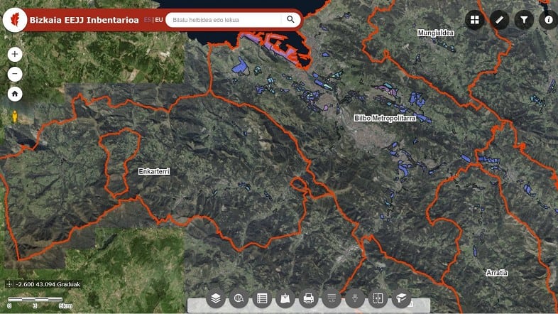
Task: Open the pencil draw tool
Action: click(x=499, y=20)
